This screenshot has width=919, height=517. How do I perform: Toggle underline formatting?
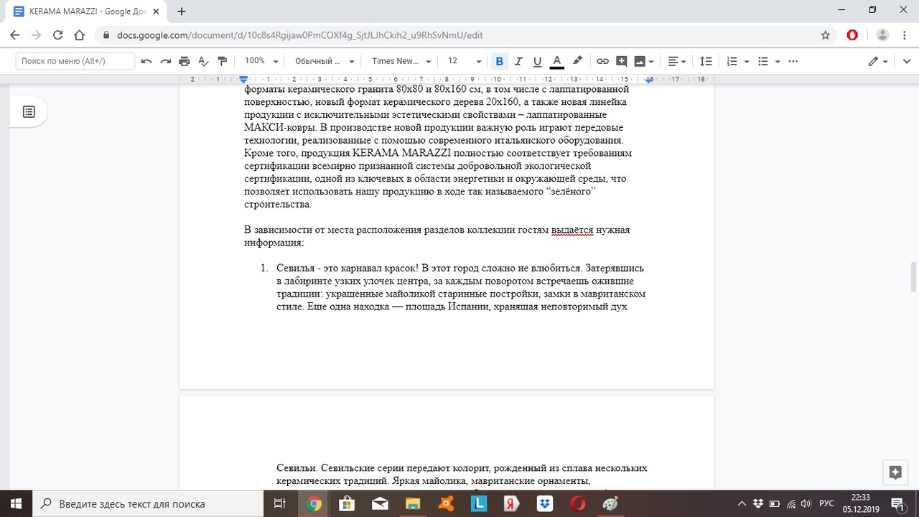pos(537,62)
